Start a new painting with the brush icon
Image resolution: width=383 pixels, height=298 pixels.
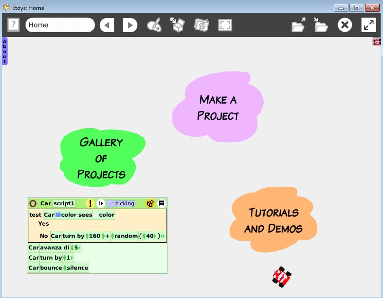point(154,25)
